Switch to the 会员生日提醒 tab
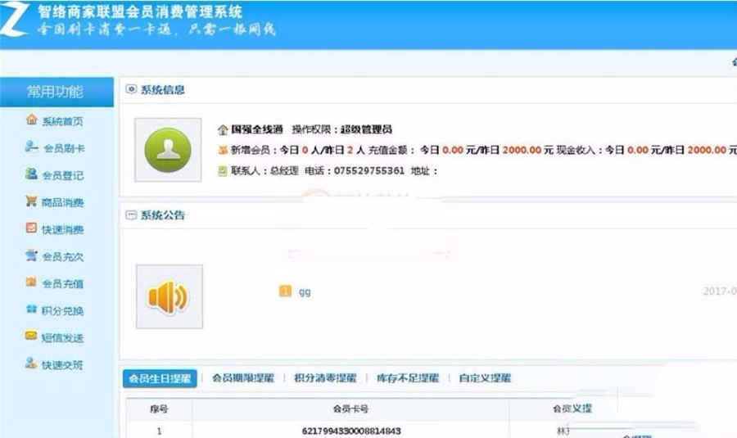 161,378
